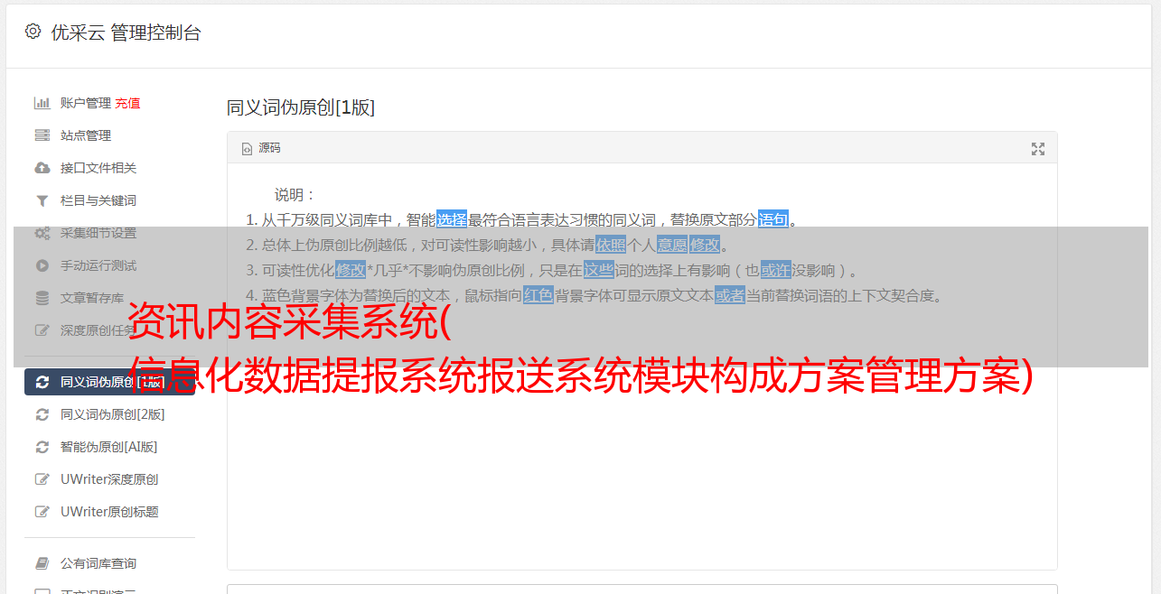Open the red 充值 recharge link
The width and height of the screenshot is (1161, 594).
coord(127,103)
